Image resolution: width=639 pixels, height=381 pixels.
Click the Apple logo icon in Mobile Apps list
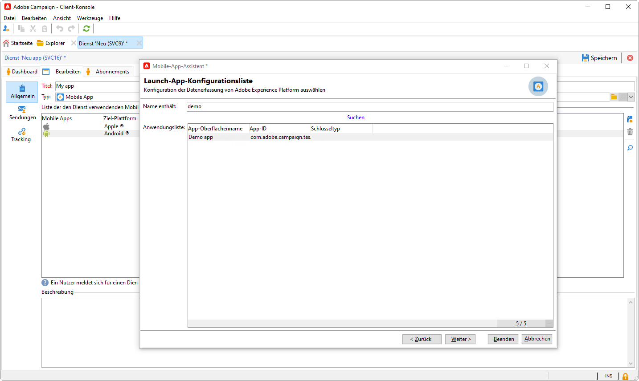[x=46, y=126]
